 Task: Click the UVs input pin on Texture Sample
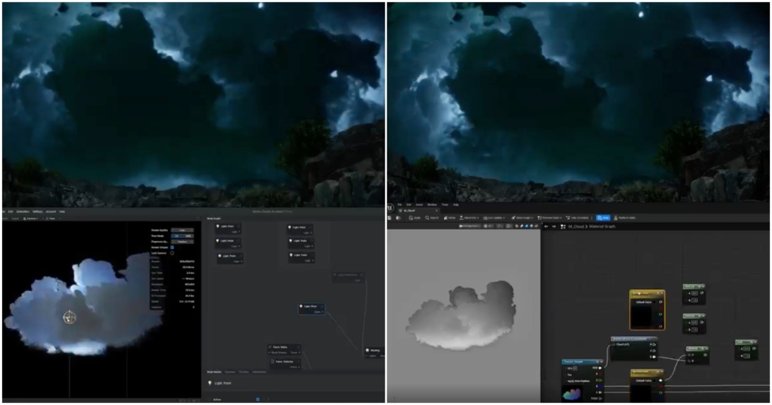[x=565, y=368]
